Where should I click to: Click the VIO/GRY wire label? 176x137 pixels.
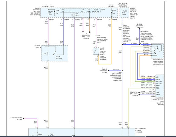point(35,122)
